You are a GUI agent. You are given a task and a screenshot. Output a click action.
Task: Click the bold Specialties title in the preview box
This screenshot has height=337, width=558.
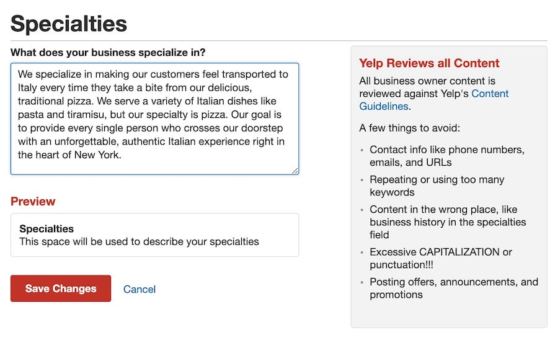[x=46, y=229]
